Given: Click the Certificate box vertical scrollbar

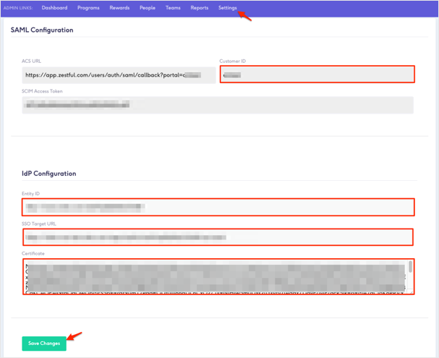Looking at the screenshot, I should pyautogui.click(x=411, y=276).
